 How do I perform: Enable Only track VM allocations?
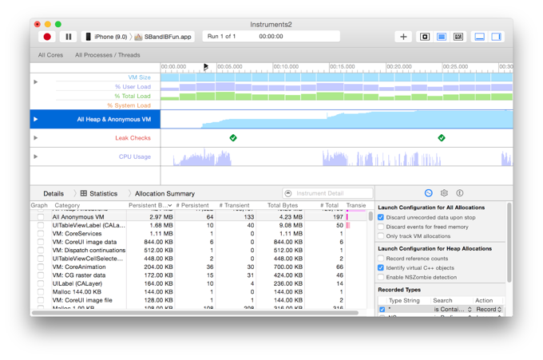pos(381,236)
